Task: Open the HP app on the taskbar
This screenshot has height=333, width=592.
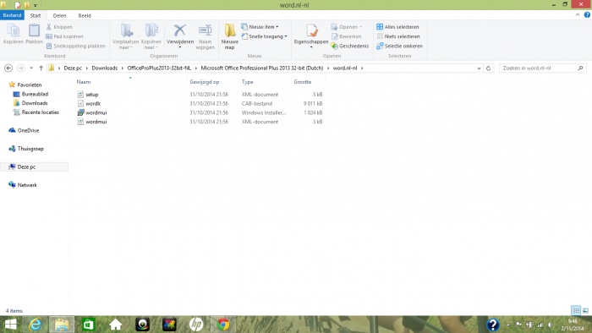Action: pos(196,325)
